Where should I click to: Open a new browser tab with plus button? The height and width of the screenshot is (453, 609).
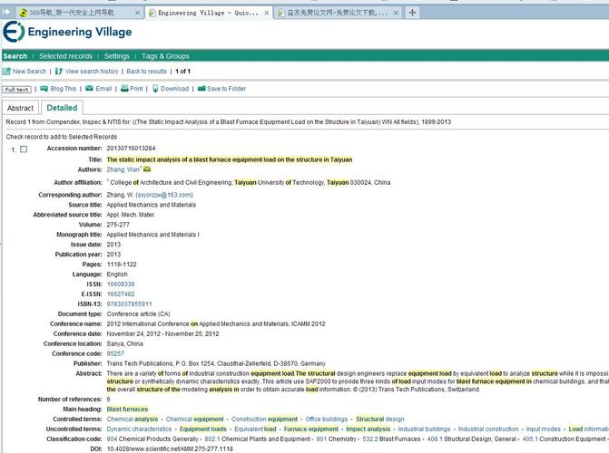pos(412,13)
